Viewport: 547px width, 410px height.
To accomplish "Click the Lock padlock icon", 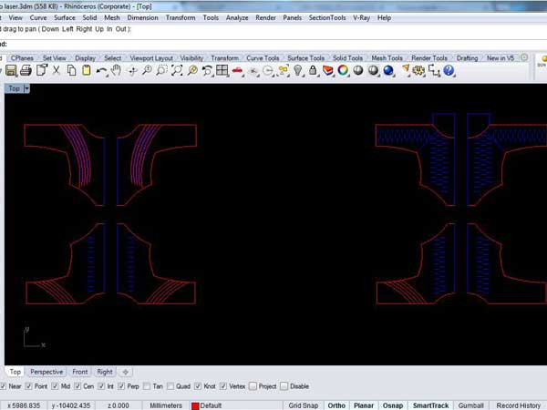I will click(313, 70).
